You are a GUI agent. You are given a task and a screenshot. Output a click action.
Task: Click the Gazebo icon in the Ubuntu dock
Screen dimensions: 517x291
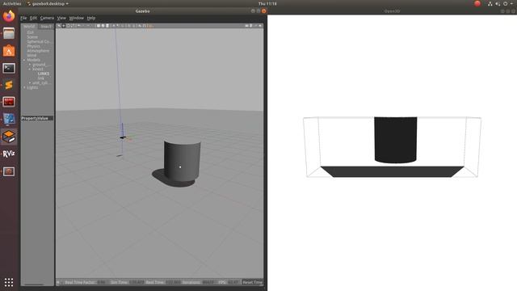(9, 137)
